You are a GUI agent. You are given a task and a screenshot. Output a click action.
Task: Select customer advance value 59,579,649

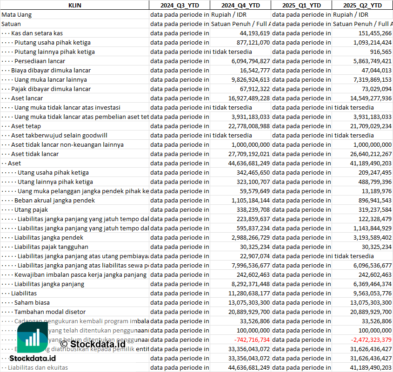pos(255,191)
